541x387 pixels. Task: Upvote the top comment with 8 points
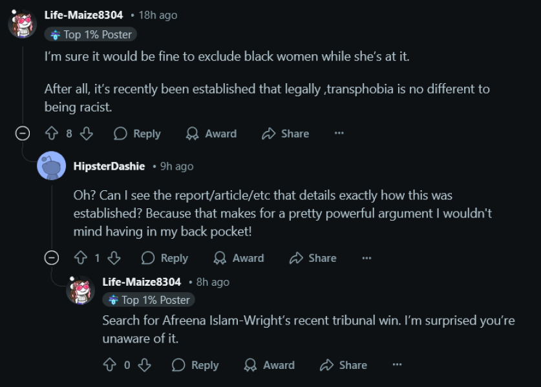pyautogui.click(x=52, y=134)
